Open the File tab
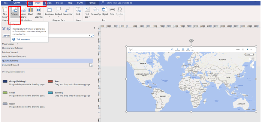Viewport: 262px width, 123px height. [6, 3]
